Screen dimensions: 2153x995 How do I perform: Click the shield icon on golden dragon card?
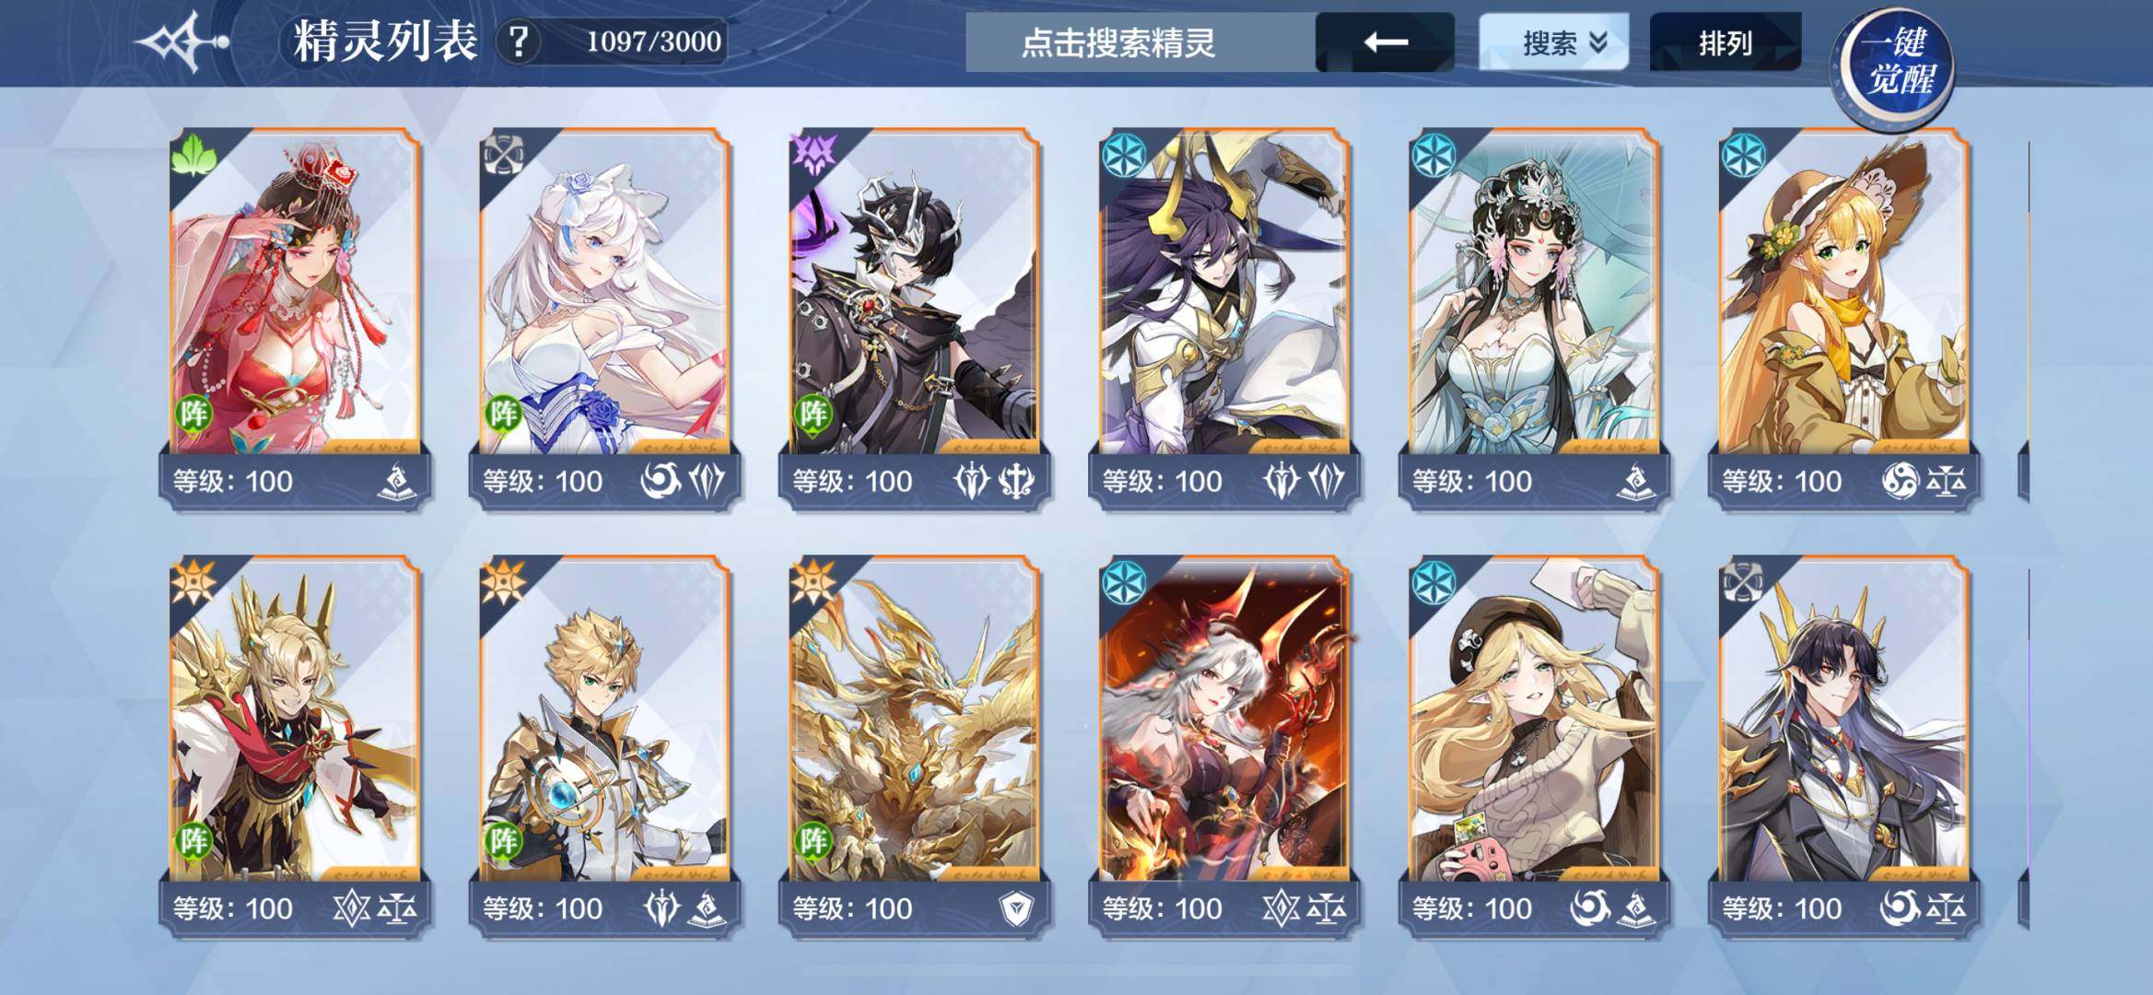coord(1016,909)
